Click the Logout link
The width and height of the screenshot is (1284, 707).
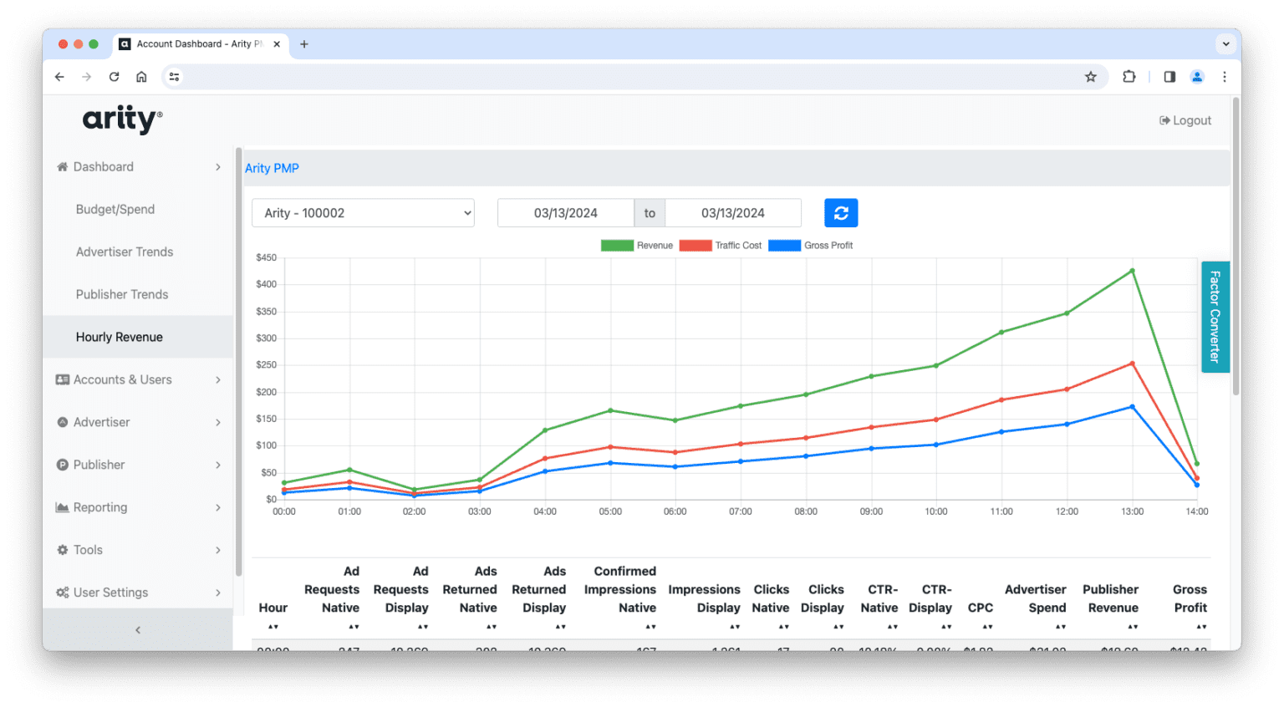pyautogui.click(x=1185, y=120)
